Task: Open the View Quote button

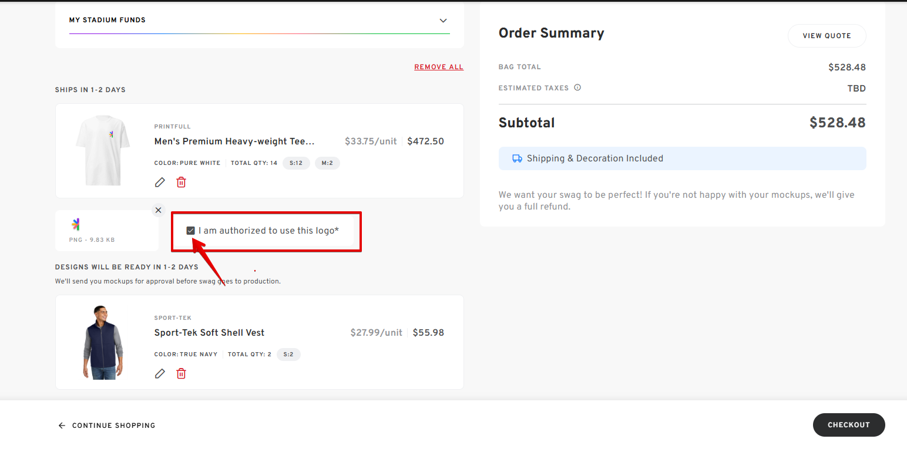Action: 827,36
